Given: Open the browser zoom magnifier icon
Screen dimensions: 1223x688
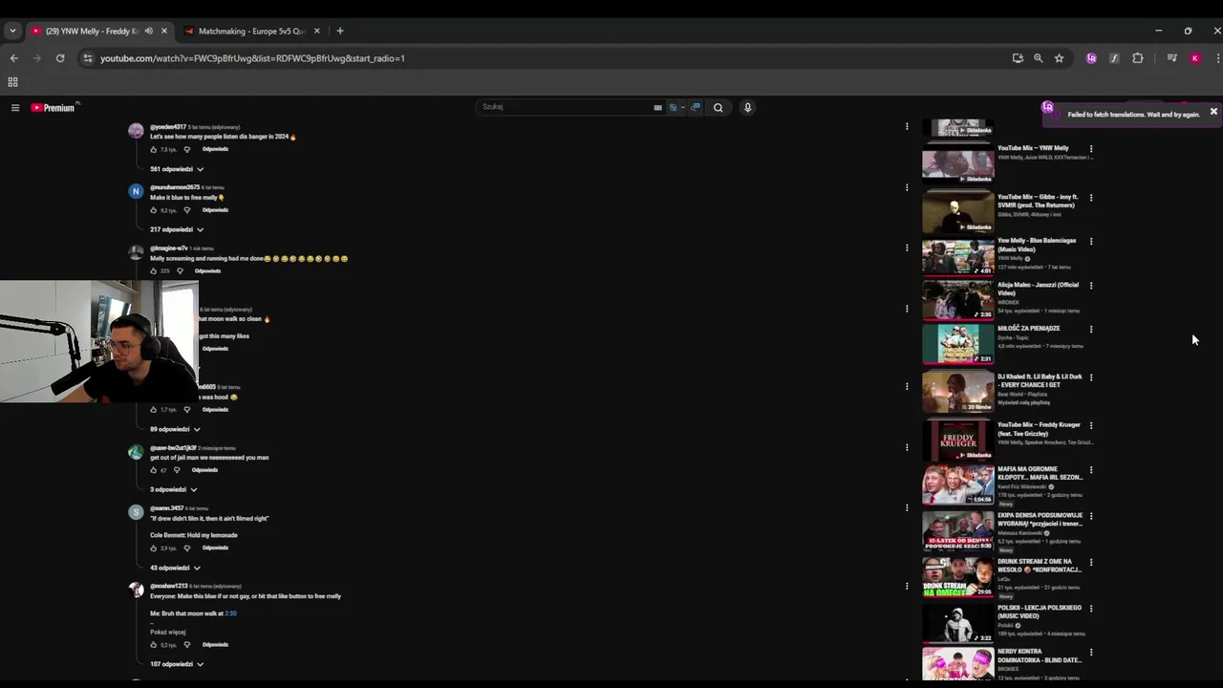Looking at the screenshot, I should 1039,58.
